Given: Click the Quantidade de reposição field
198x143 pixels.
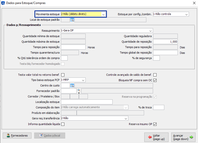Looking at the screenshot, I should tap(165, 42).
